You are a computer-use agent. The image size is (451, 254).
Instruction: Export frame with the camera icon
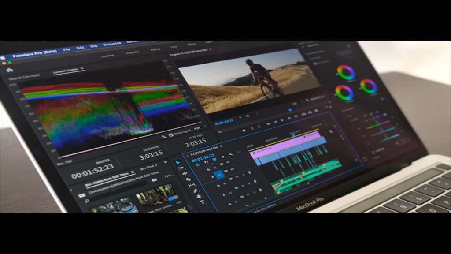316,111
